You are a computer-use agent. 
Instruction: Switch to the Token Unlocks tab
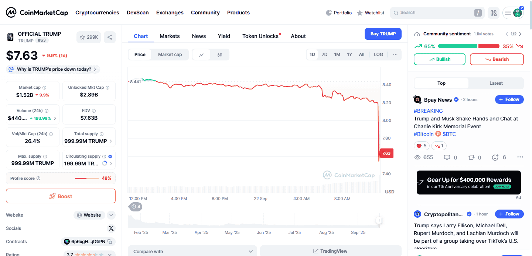(x=260, y=36)
